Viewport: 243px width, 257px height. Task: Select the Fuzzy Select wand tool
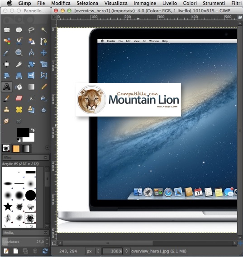(43, 30)
